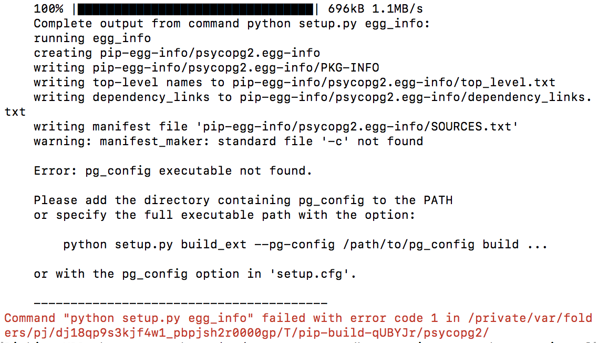This screenshot has width=598, height=343.
Task: Click the 'setup.cfg' option hint line
Action: [195, 274]
